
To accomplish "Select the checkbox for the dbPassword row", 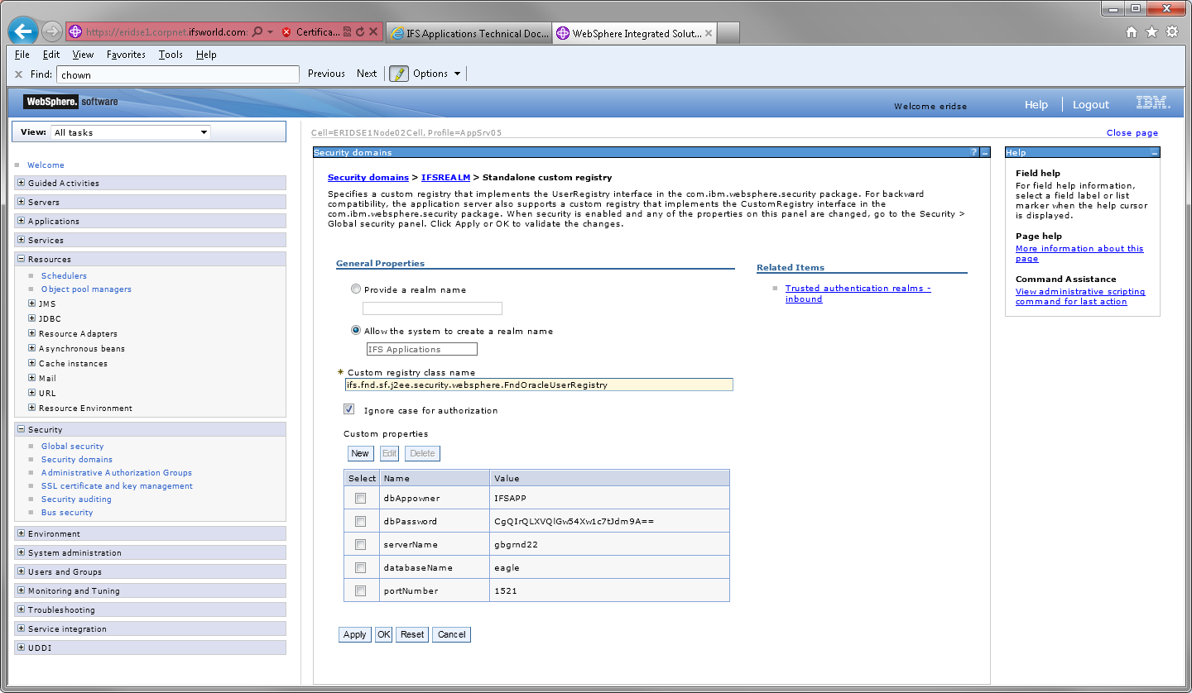I will 360,521.
